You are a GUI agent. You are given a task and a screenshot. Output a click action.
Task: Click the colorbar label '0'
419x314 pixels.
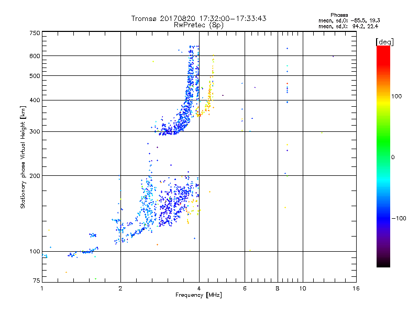pos(392,157)
